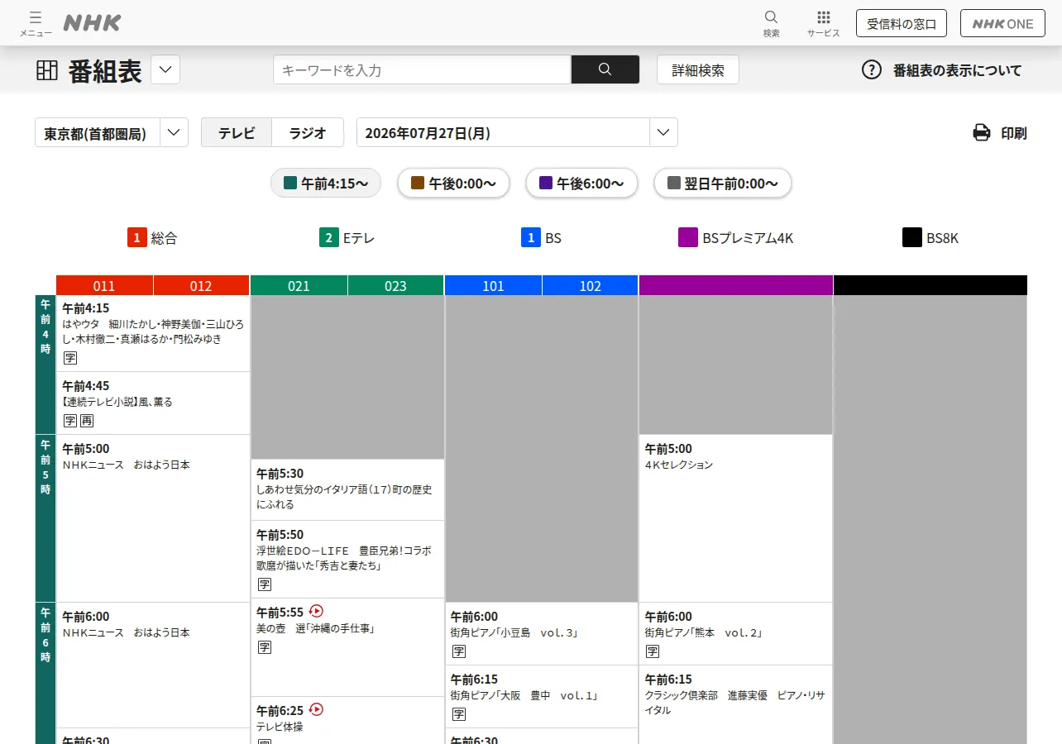
Task: Open 【連続テレビ小説】風、薫る program
Action: coord(153,403)
